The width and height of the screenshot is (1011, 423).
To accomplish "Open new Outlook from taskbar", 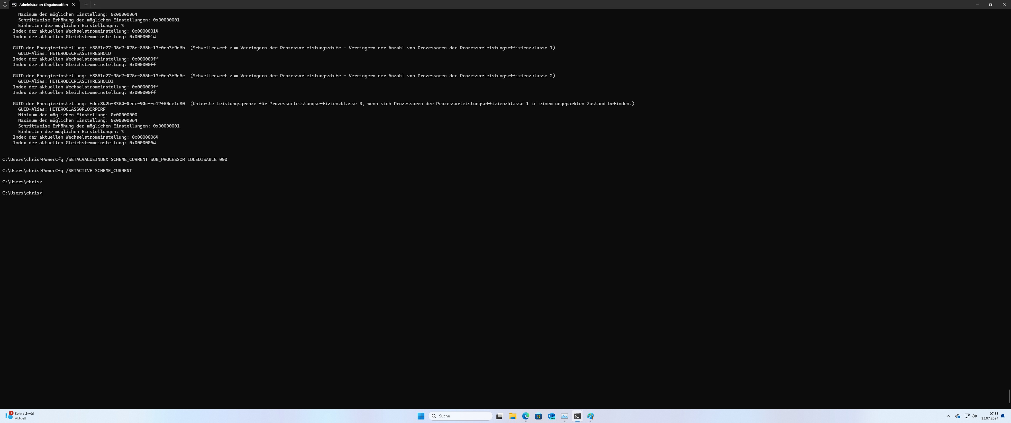I will (551, 416).
